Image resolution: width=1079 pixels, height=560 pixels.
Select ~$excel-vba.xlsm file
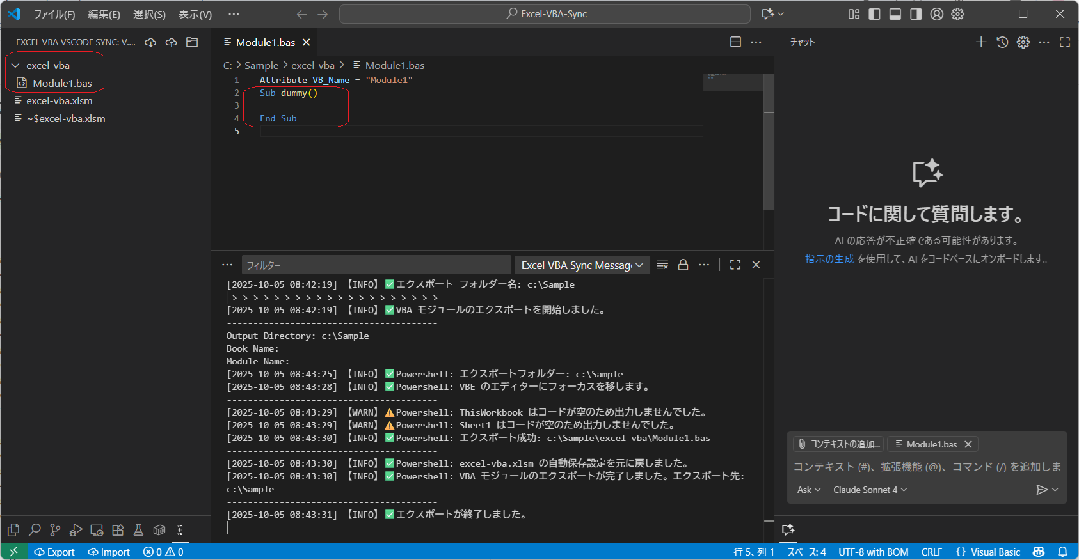66,118
